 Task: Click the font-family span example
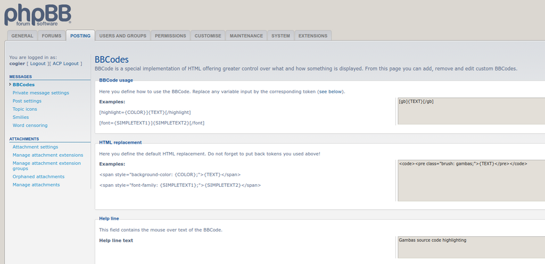point(180,185)
